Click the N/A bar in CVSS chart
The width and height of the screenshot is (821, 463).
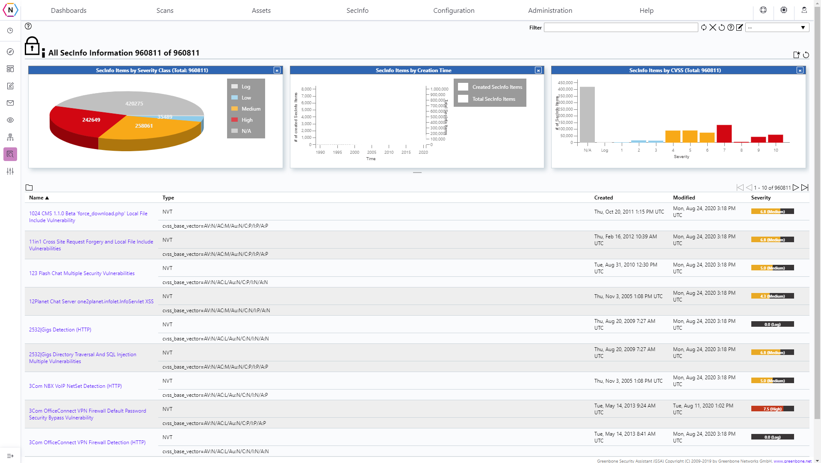coord(587,114)
